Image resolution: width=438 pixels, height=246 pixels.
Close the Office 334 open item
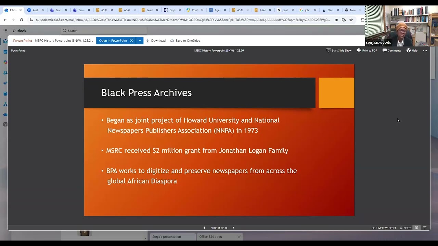tap(239, 237)
